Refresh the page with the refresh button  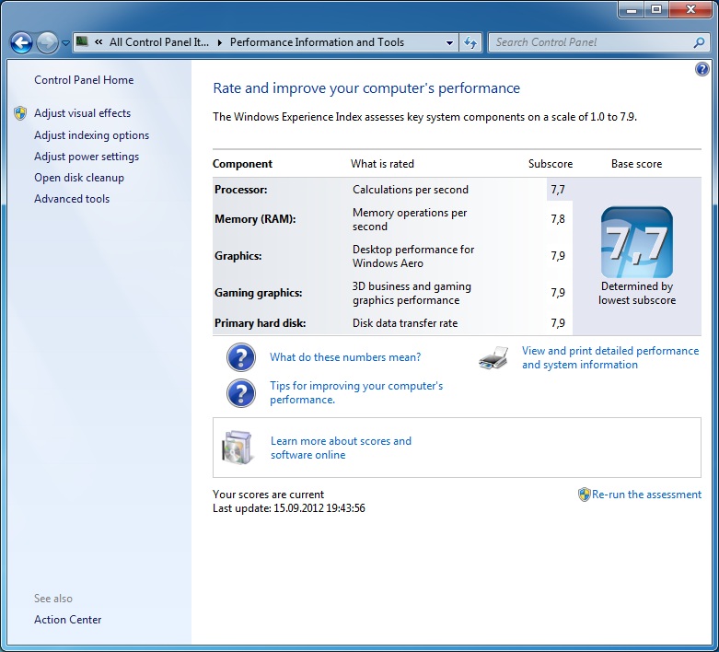point(470,42)
